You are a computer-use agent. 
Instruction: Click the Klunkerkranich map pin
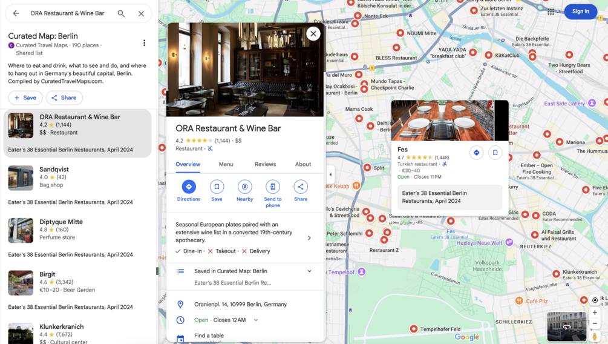click(x=556, y=274)
